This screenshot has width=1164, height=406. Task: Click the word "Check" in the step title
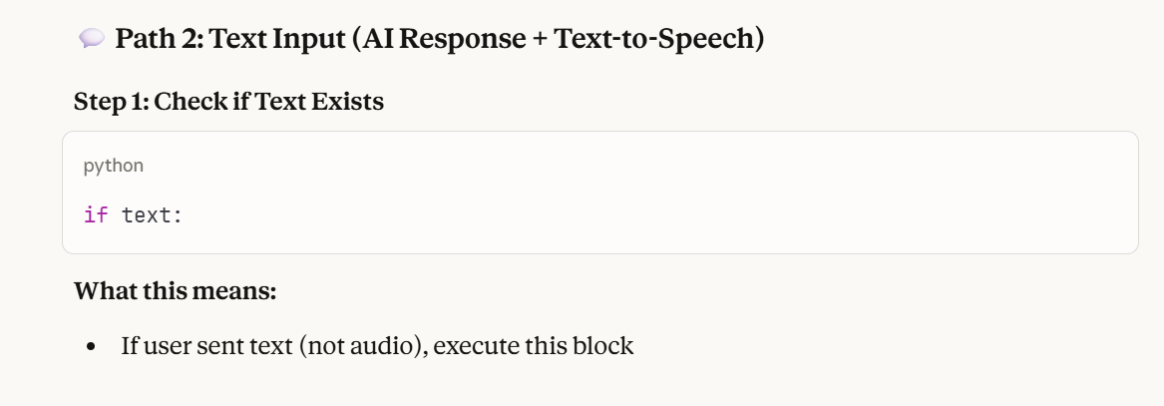pos(186,102)
